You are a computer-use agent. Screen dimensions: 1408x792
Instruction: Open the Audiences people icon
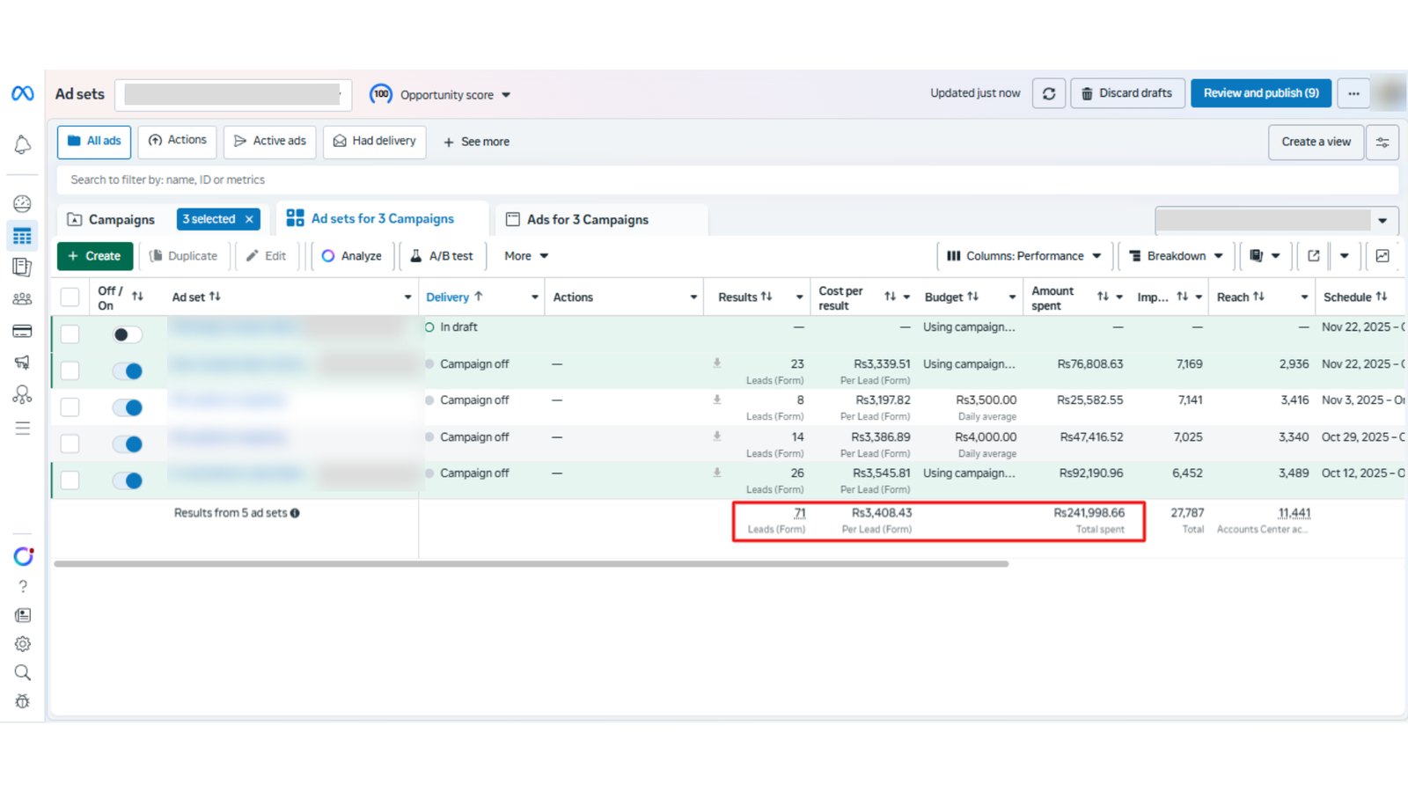(23, 299)
